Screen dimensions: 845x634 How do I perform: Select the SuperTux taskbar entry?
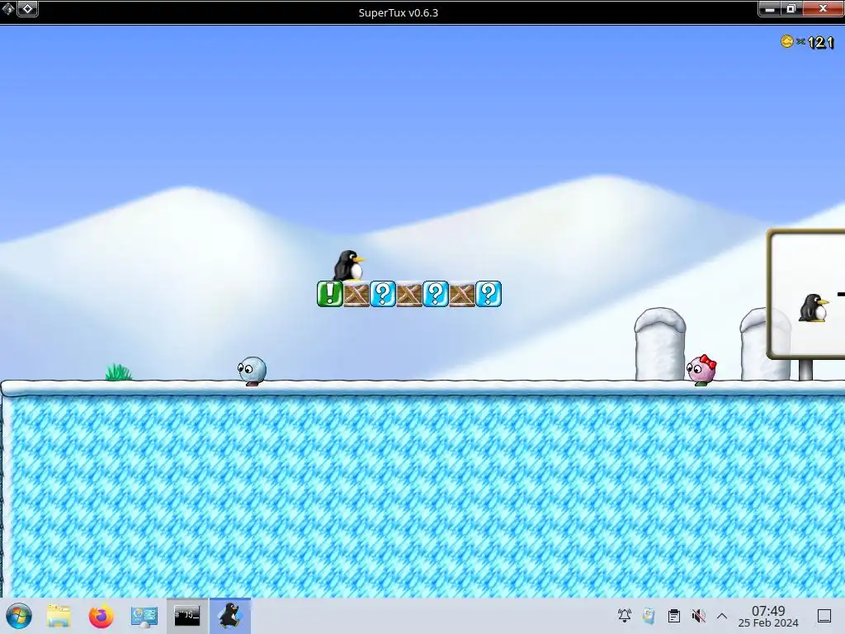coord(230,616)
